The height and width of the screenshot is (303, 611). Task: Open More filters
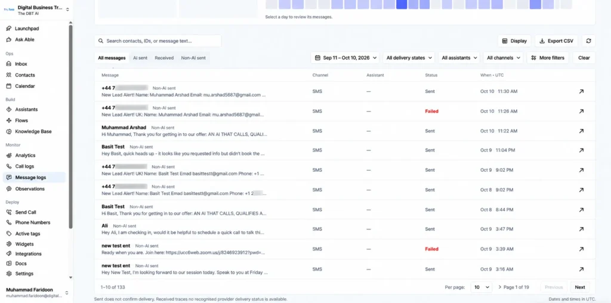point(548,58)
